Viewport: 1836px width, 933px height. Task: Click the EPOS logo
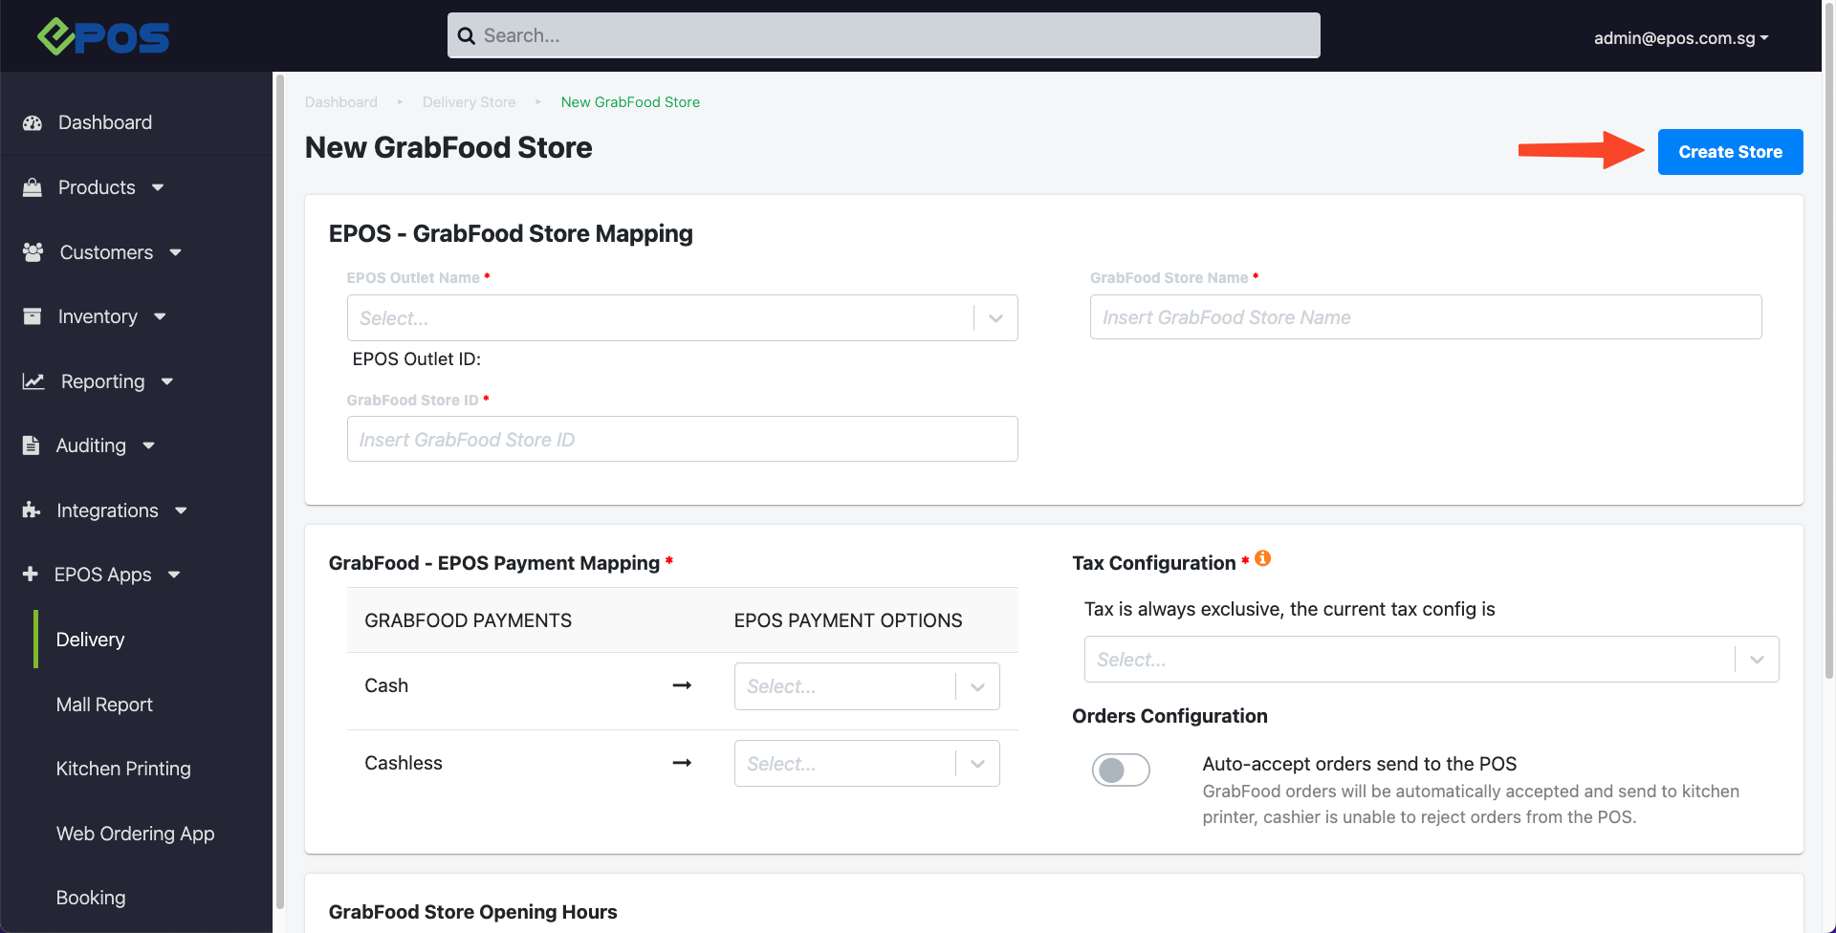click(103, 36)
